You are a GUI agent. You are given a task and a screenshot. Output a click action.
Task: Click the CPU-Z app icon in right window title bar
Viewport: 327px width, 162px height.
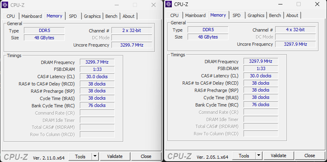pyautogui.click(x=169, y=4)
